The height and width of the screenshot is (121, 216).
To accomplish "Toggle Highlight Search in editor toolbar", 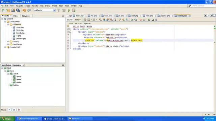I will click(x=111, y=20).
